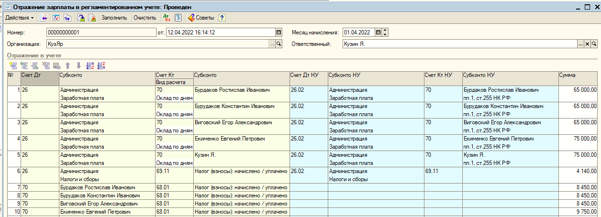Add a new row to the table
Screen dimensions: 601x217
pyautogui.click(x=12, y=65)
